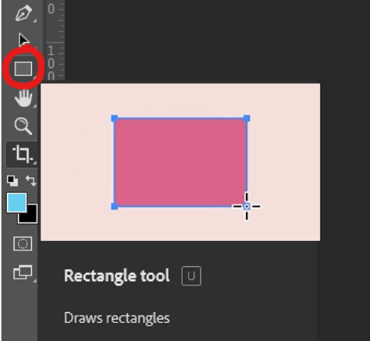Select the Hand tool
This screenshot has height=341, width=370.
tap(23, 98)
